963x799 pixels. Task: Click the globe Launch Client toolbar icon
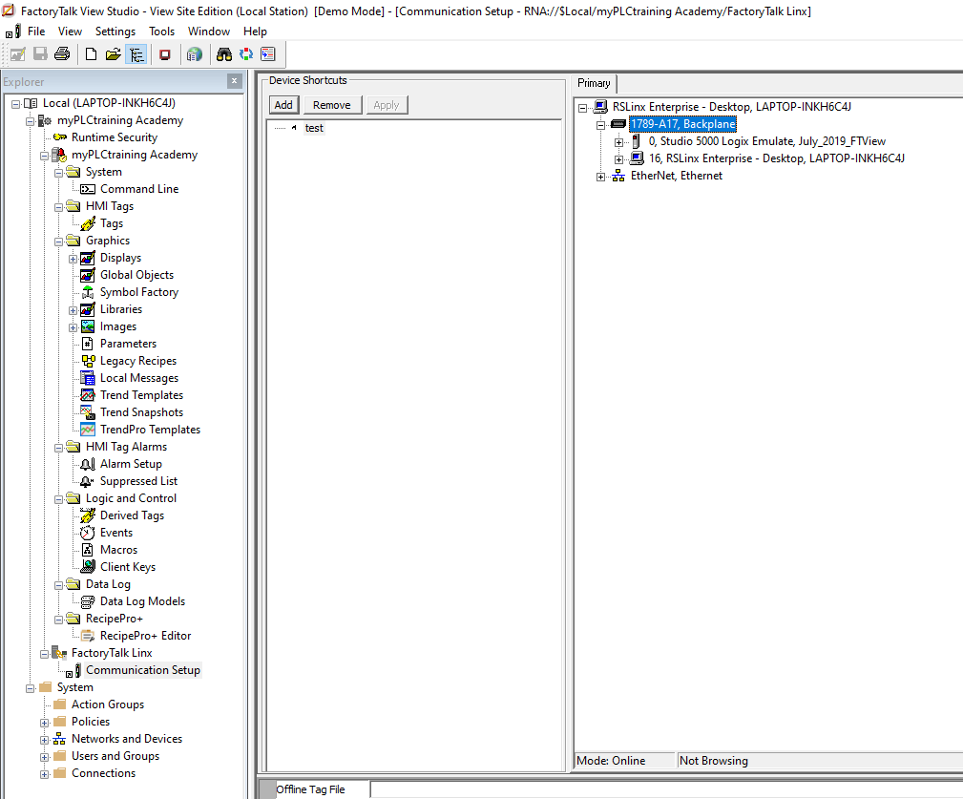[x=194, y=54]
